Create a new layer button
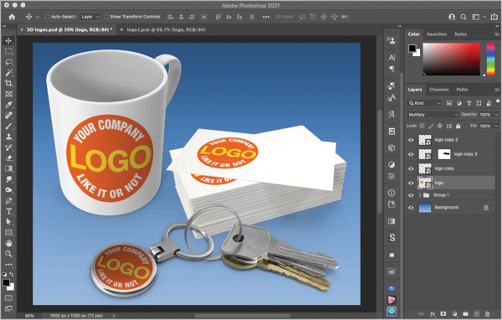 [x=477, y=314]
